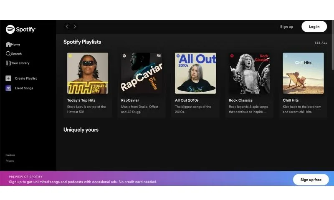This screenshot has height=200, width=334.
Task: Click the vertical scrollbar on the right edge
Action: pyautogui.click(x=333, y=45)
